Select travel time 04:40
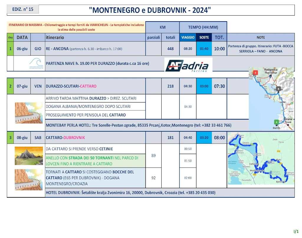This screenshot has width=302, height=238. coord(188,138)
